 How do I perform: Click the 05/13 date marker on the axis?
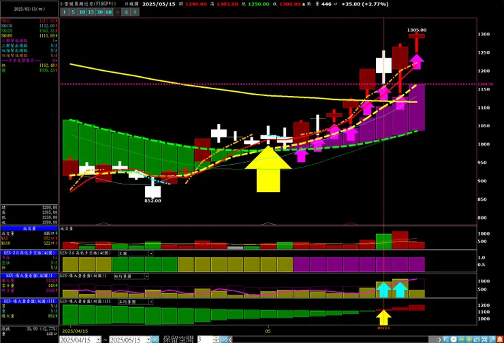[383, 328]
